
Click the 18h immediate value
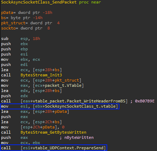[x=36, y=39]
